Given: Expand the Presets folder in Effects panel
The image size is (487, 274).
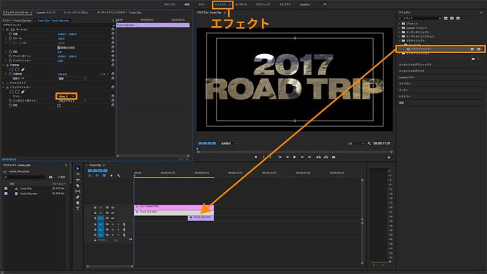Looking at the screenshot, I should [x=399, y=24].
